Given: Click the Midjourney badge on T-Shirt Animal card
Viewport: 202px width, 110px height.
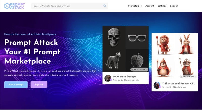Looking at the screenshot, I should click(x=188, y=77).
